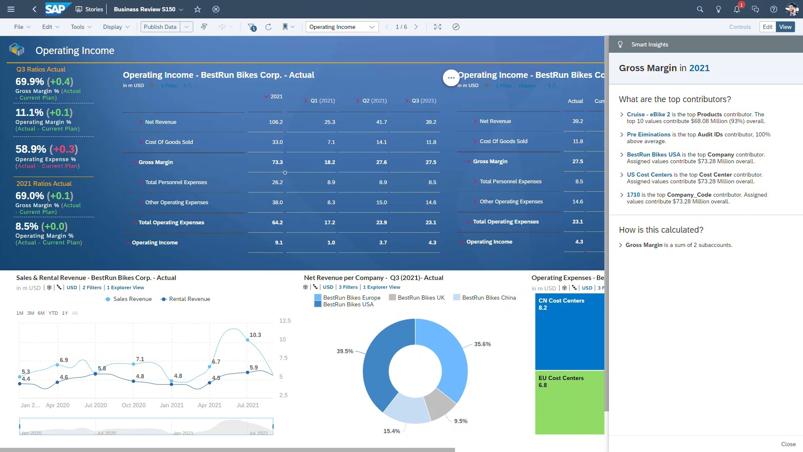Switch to Edit mode
Viewport: 803px width, 452px height.
(767, 27)
